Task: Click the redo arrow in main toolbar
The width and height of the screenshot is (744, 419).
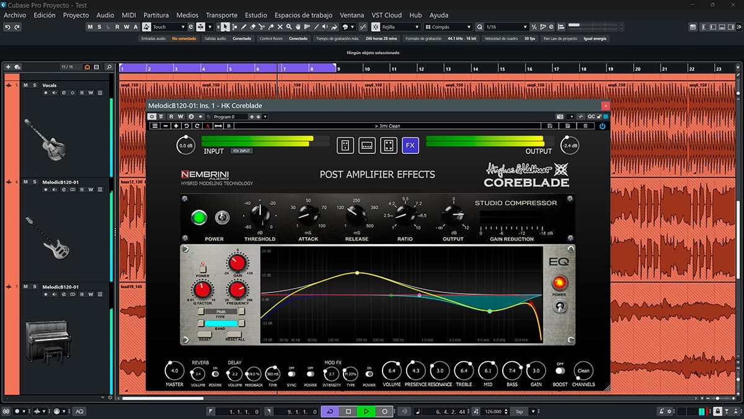Action: pos(17,27)
